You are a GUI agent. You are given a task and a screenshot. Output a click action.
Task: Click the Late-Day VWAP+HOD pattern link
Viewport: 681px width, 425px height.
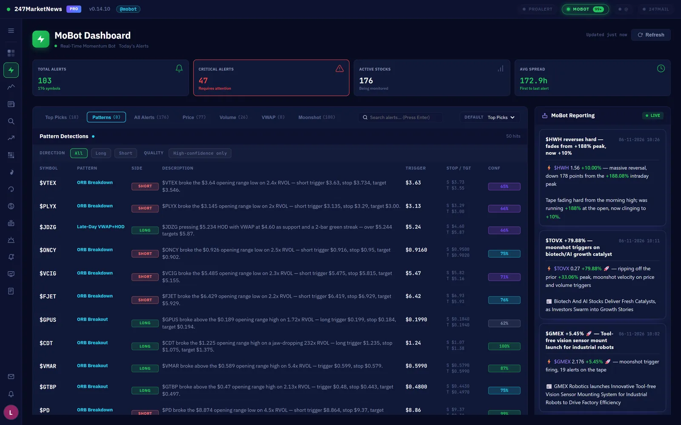(101, 227)
